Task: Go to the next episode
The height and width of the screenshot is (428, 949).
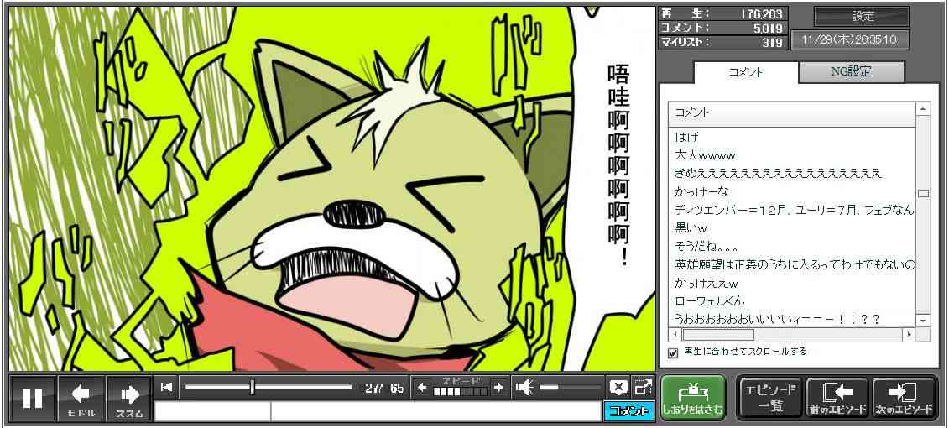Action: [x=904, y=398]
